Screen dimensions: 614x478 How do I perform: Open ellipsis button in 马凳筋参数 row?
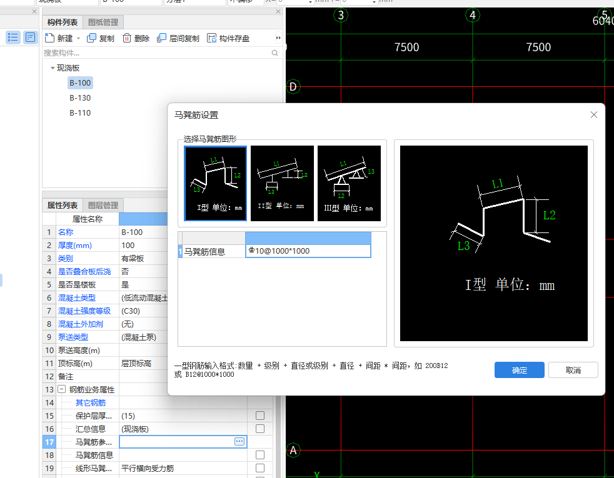pyautogui.click(x=239, y=442)
